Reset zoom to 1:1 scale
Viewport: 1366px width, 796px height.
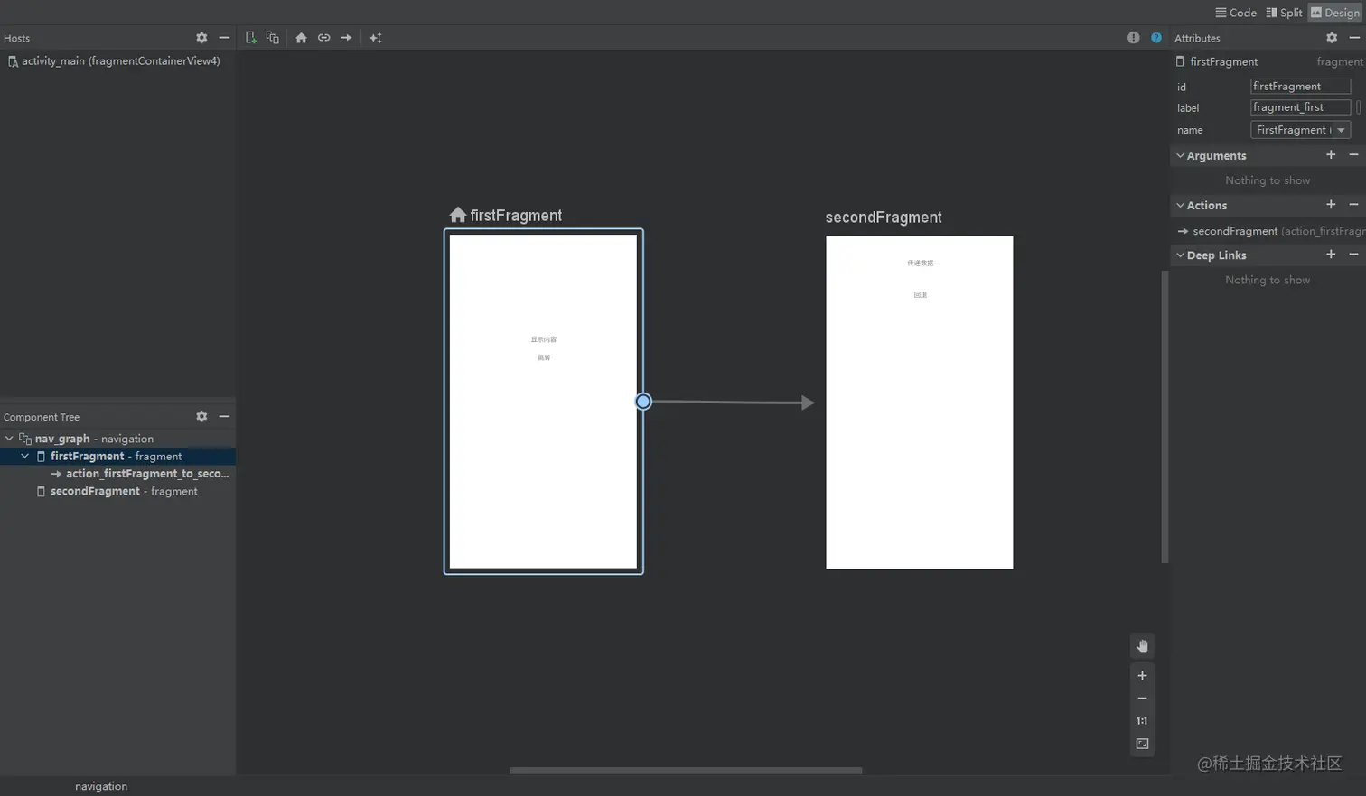click(1142, 721)
